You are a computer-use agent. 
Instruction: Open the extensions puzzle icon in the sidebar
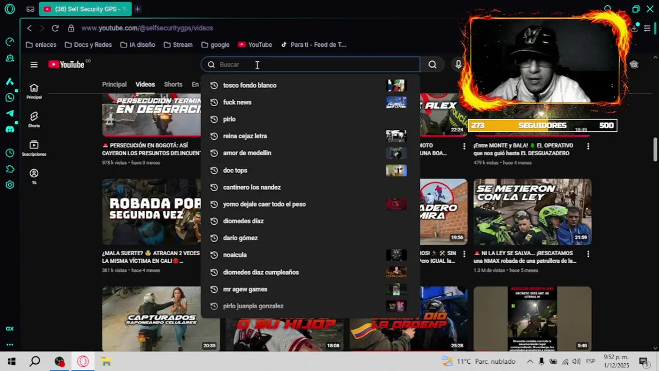pos(9,169)
